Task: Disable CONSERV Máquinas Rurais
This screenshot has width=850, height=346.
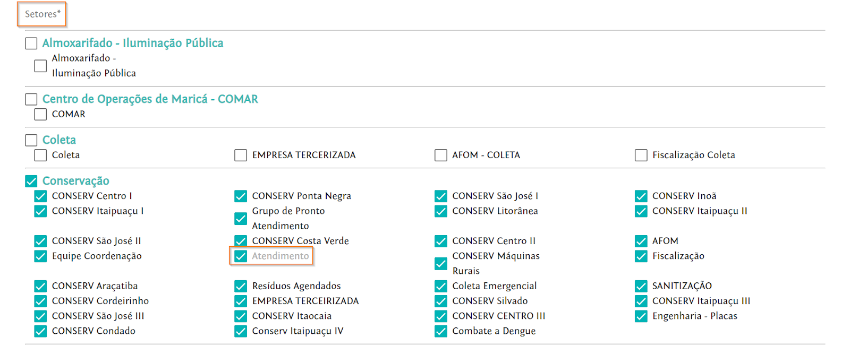Action: tap(441, 264)
